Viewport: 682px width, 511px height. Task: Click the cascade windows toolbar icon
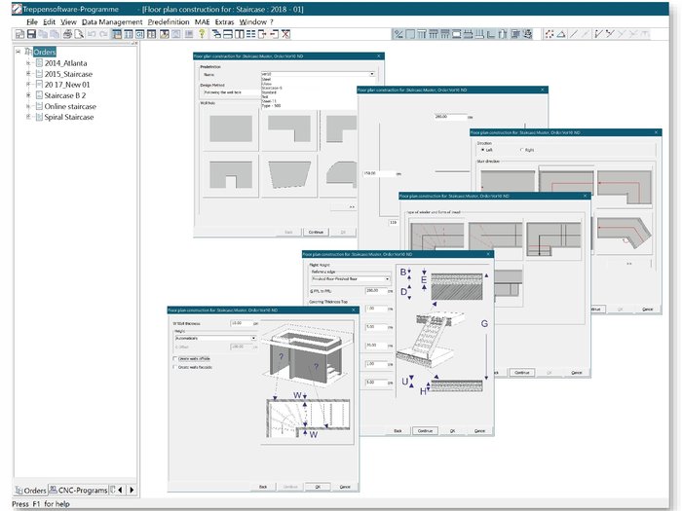coord(216,34)
